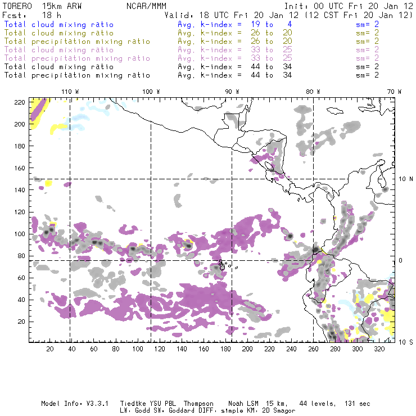The width and height of the screenshot is (416, 416).
Task: Click 'Avg. k-index = 19 to 4' text
Action: [x=235, y=24]
